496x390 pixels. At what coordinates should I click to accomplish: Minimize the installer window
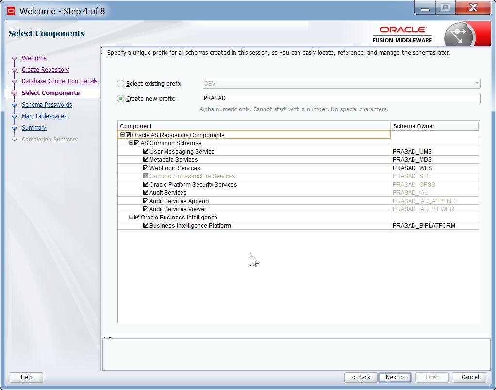pyautogui.click(x=425, y=8)
